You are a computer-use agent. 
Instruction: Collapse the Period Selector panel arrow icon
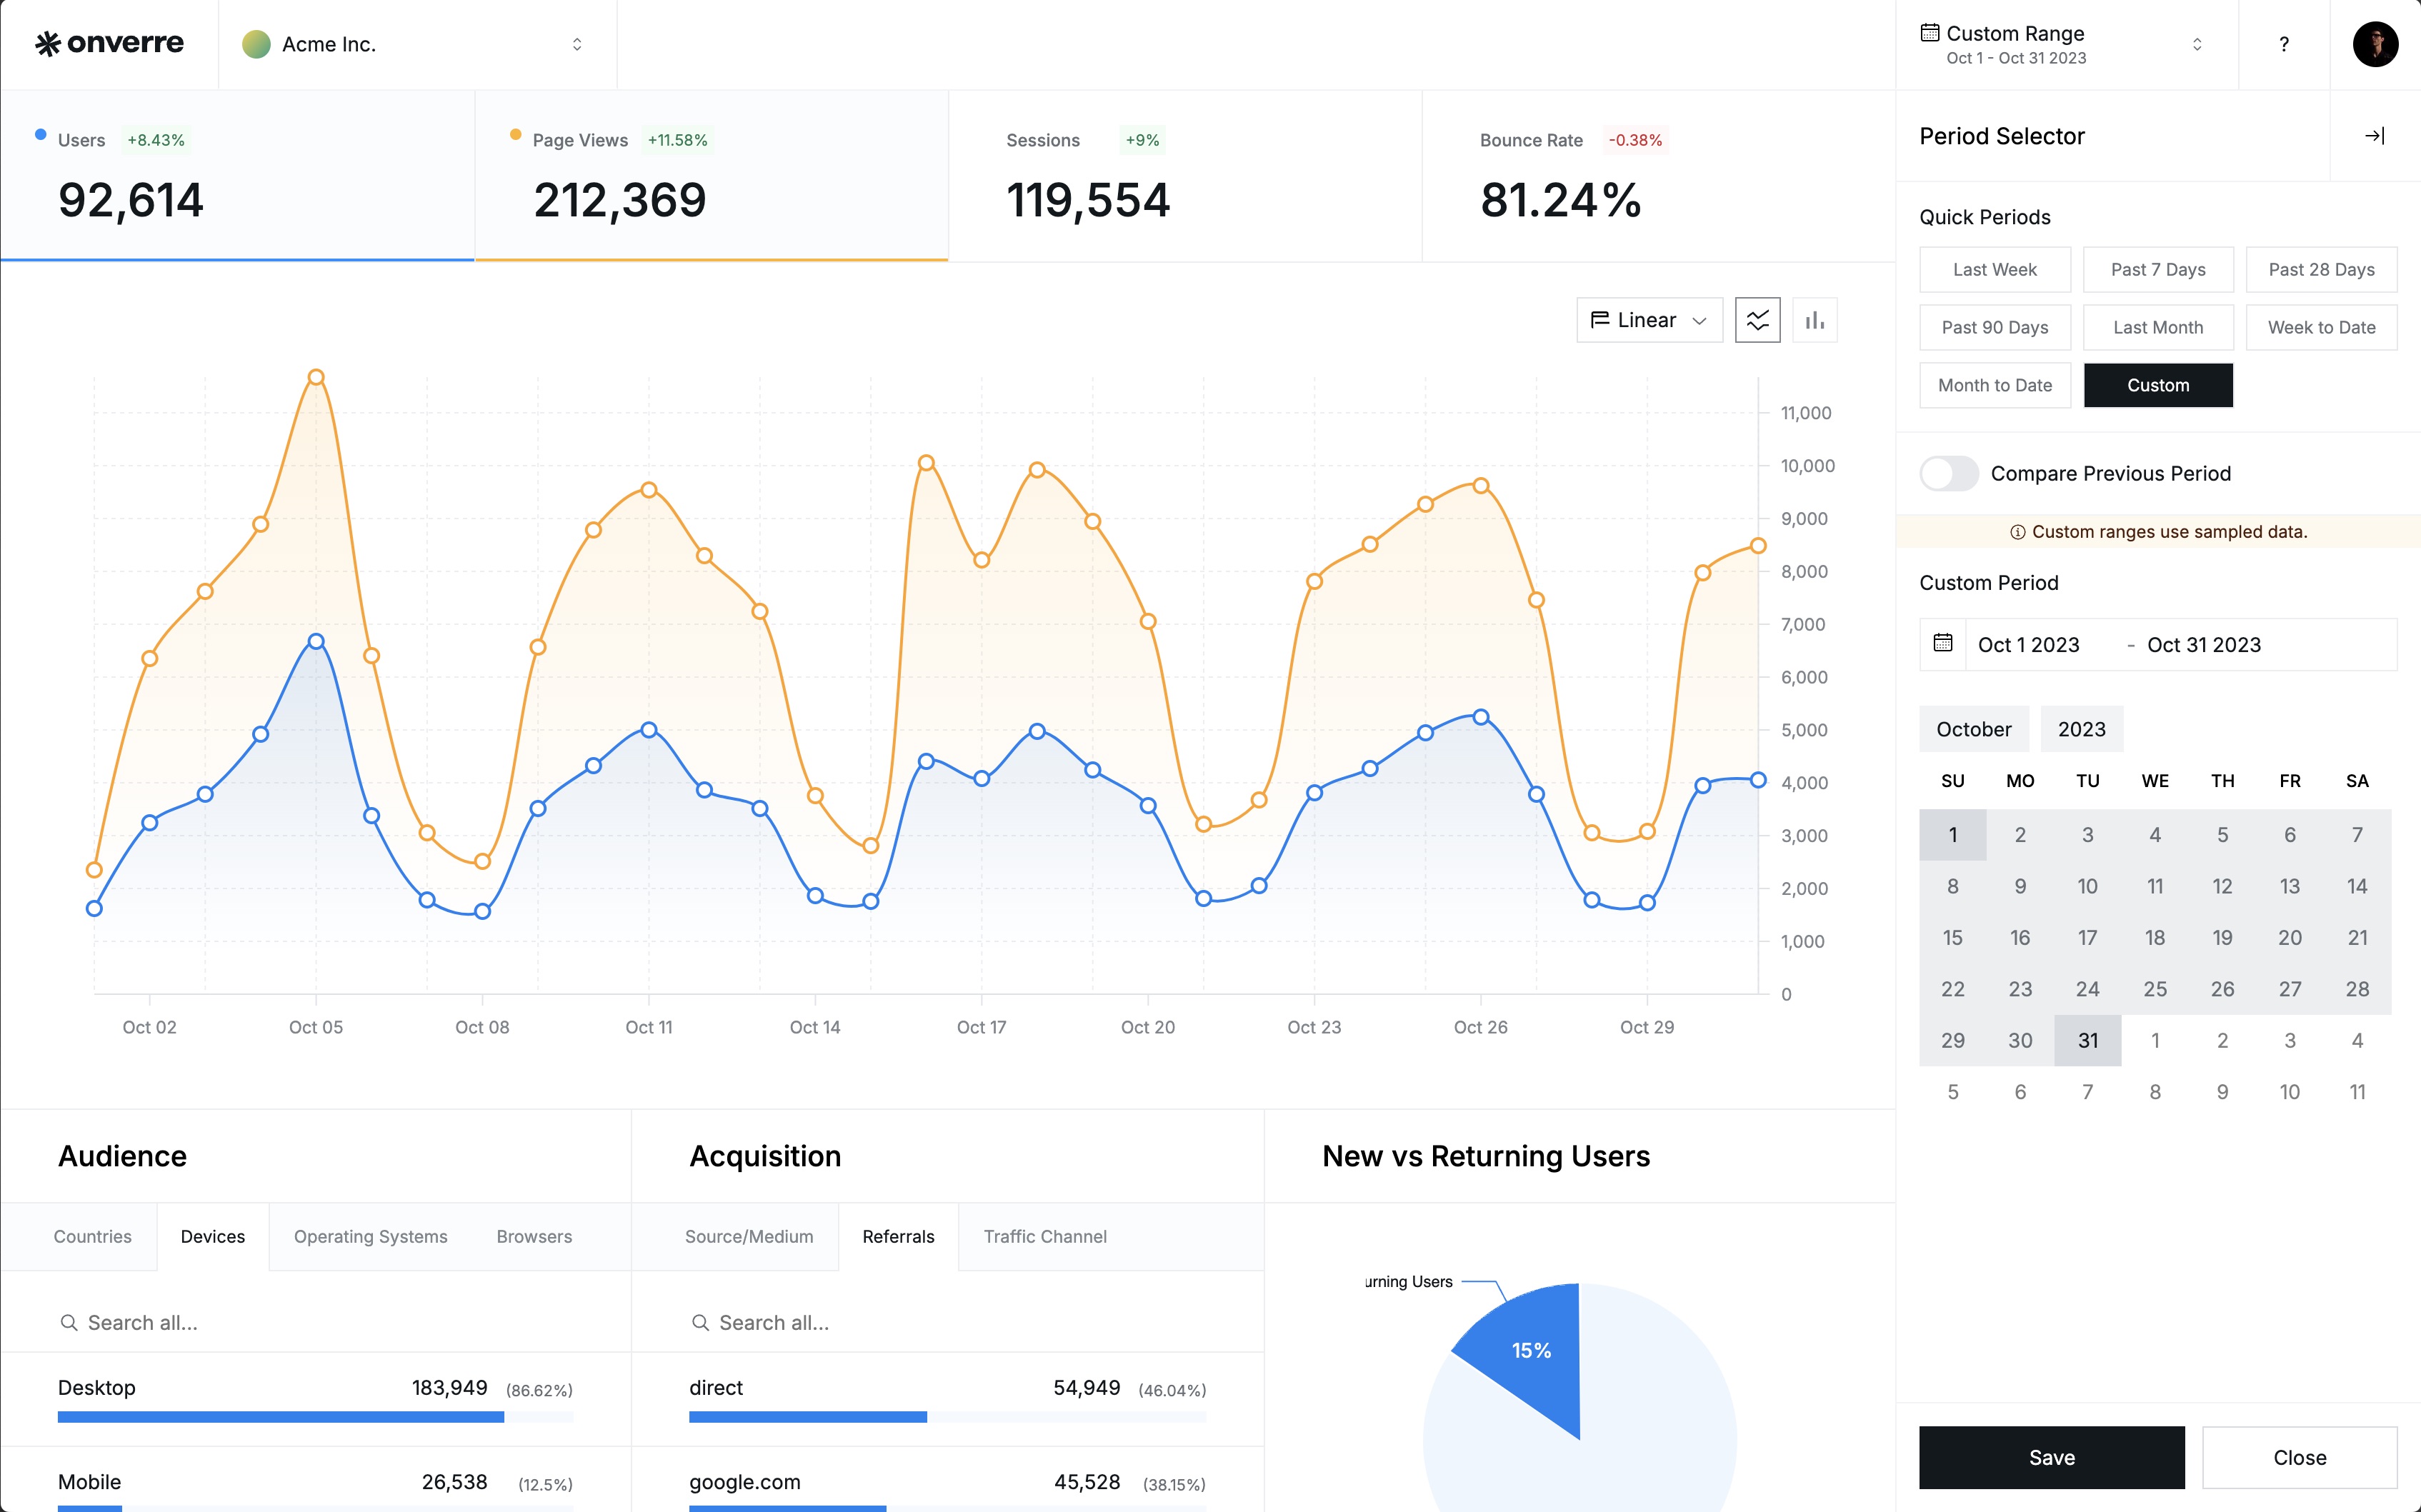tap(2374, 136)
